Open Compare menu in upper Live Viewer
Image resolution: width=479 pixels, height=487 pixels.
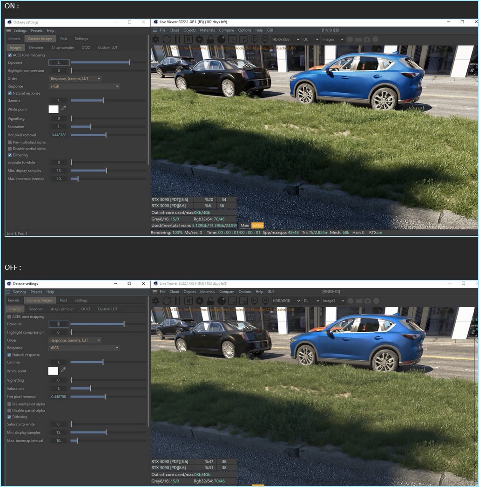227,30
